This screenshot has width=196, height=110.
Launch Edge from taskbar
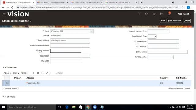click(67, 107)
